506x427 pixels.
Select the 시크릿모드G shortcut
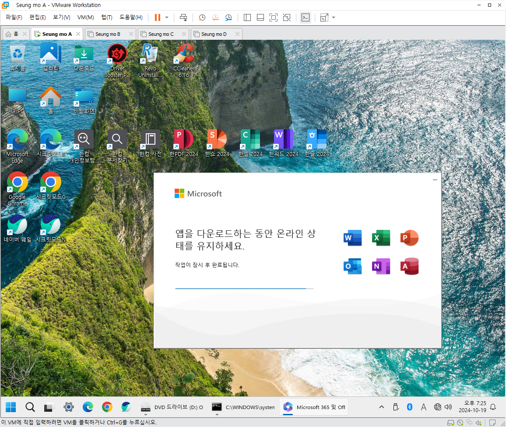tap(51, 186)
